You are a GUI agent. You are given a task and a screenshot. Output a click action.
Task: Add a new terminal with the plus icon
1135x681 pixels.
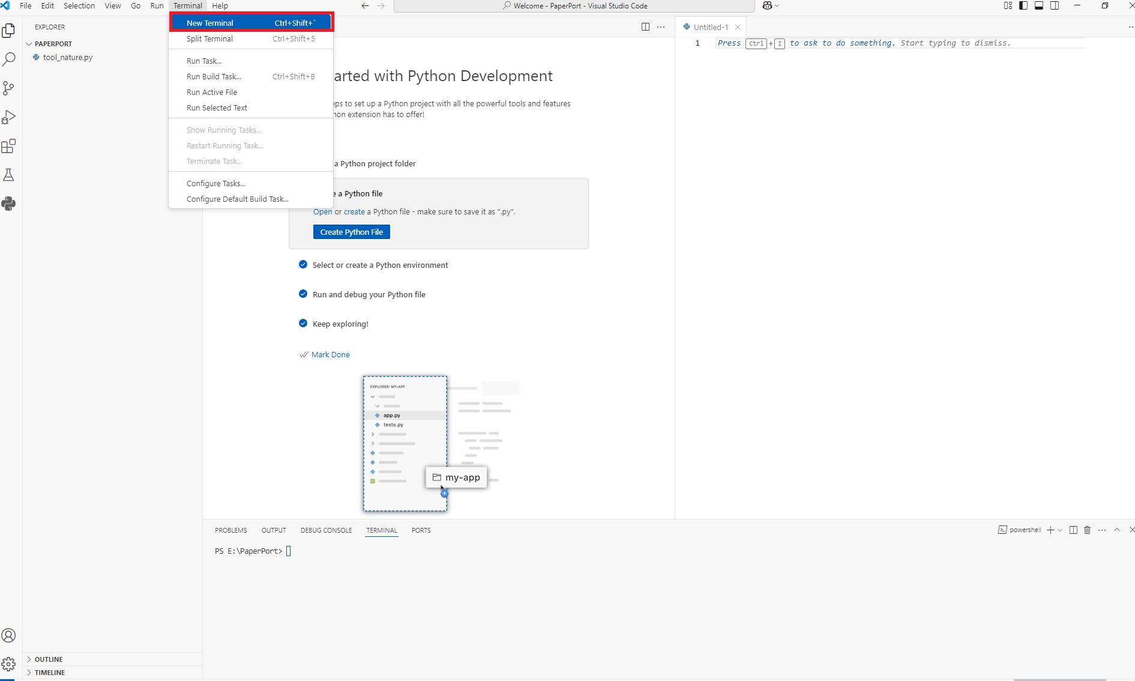pyautogui.click(x=1050, y=530)
